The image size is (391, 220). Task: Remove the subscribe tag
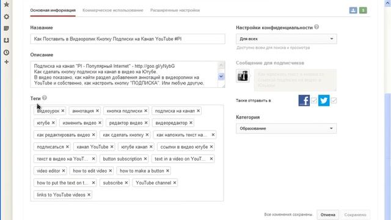coord(126,183)
